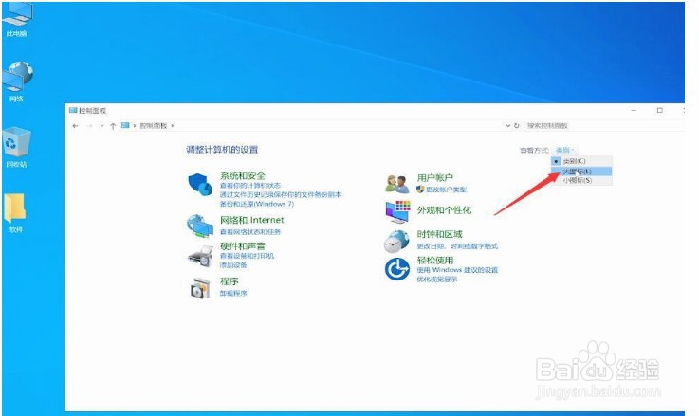Viewport: 699px width, 416px height.
Task: Expand the address bar history dropdown
Action: point(507,126)
